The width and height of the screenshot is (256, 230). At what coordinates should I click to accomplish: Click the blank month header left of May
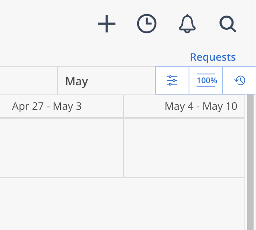pyautogui.click(x=28, y=81)
